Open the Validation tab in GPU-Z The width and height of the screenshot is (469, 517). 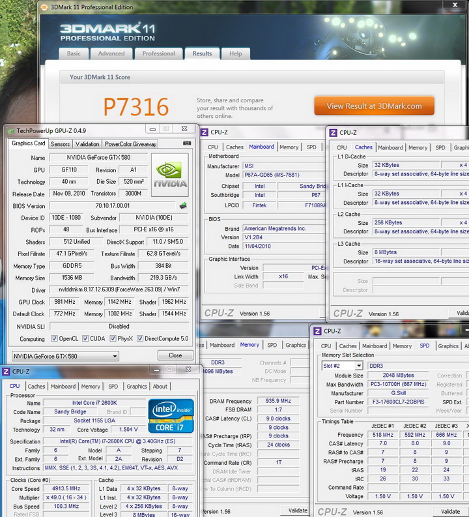87,144
